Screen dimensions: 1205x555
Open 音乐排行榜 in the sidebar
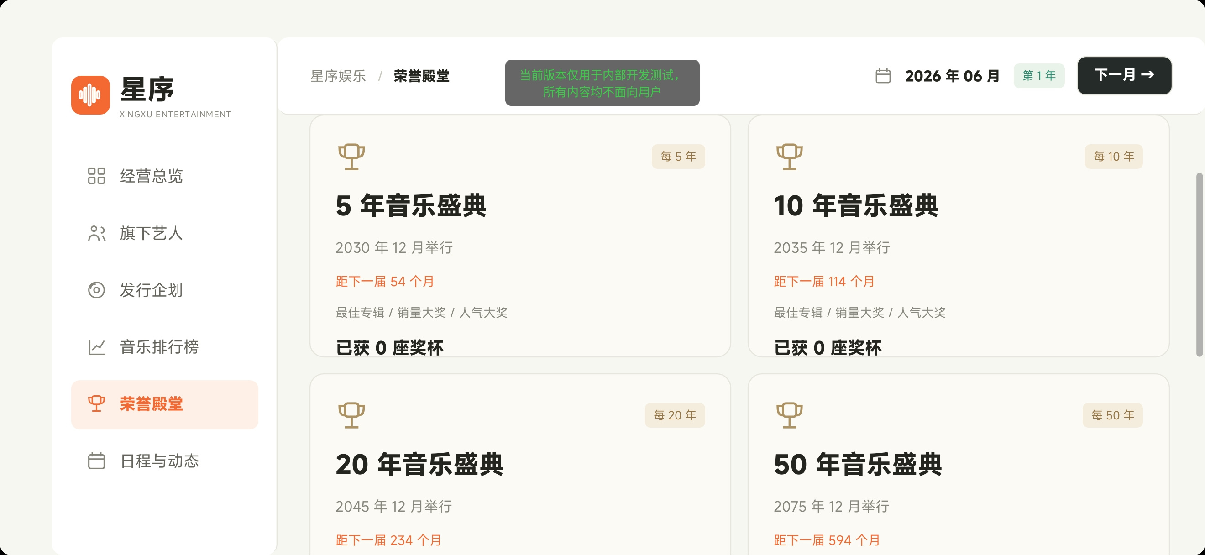click(165, 347)
